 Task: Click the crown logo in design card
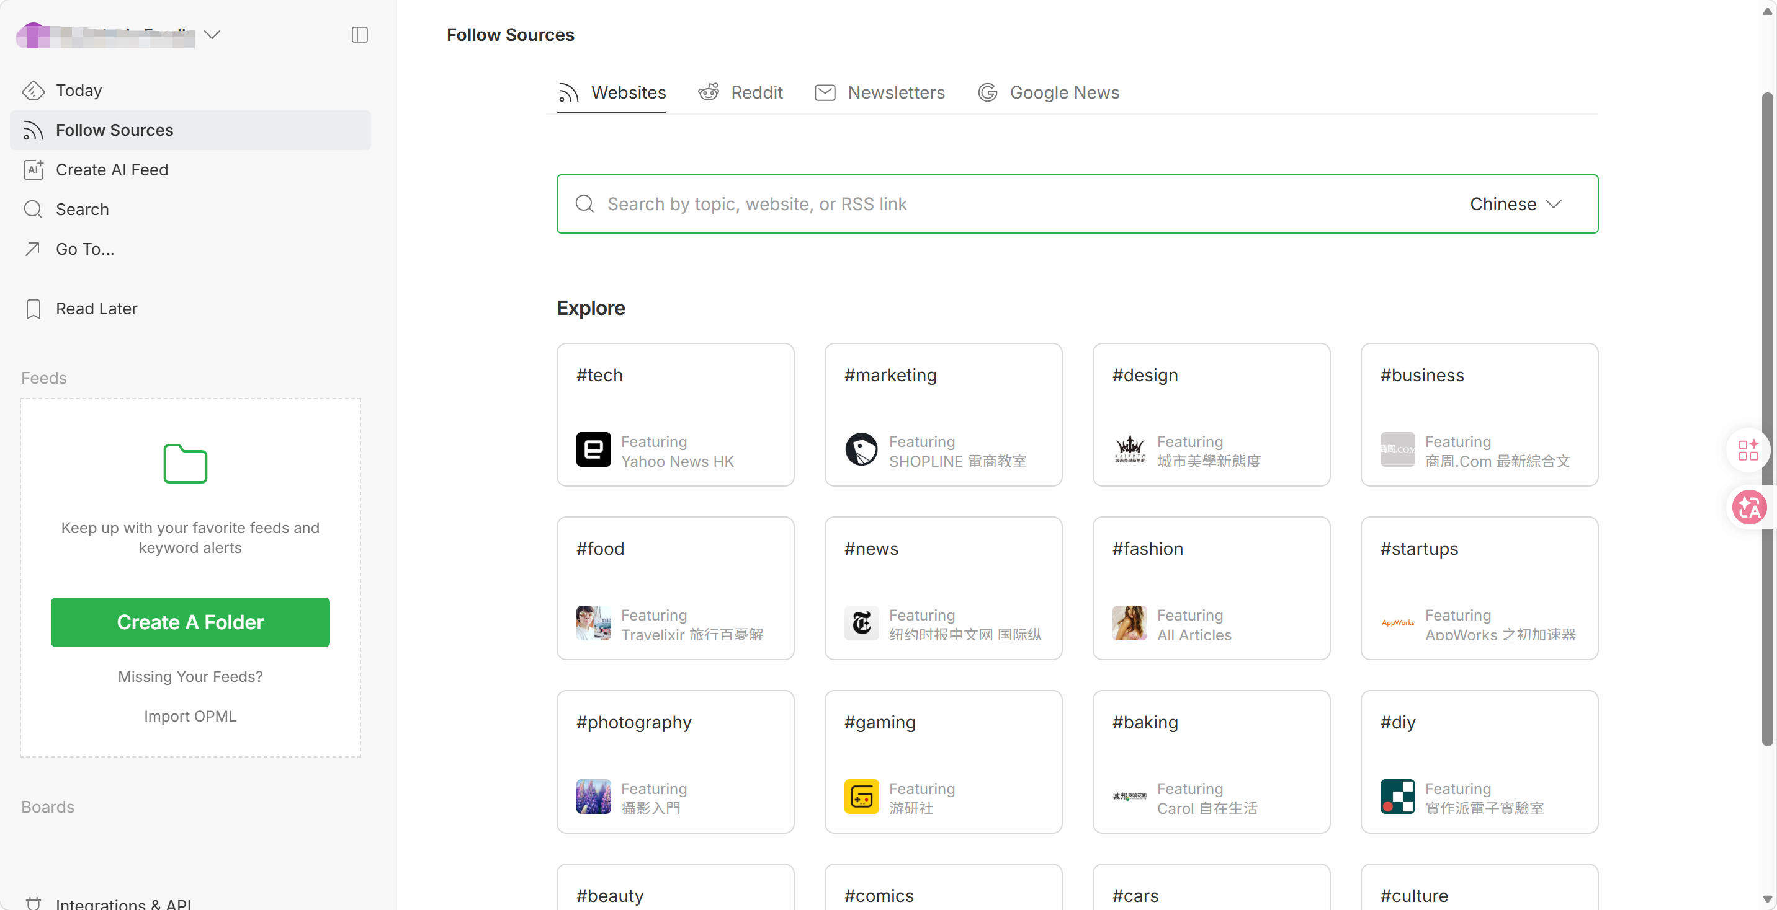pyautogui.click(x=1130, y=449)
